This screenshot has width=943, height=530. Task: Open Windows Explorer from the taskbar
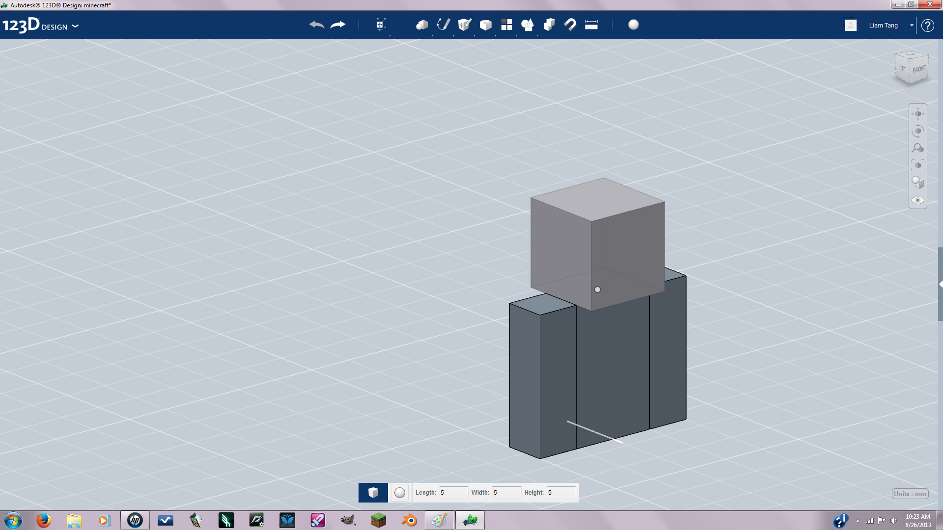74,520
